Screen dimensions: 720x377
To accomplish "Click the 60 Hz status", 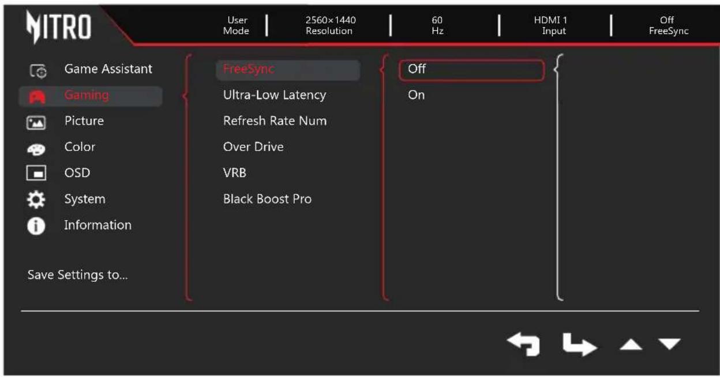I will pyautogui.click(x=437, y=25).
